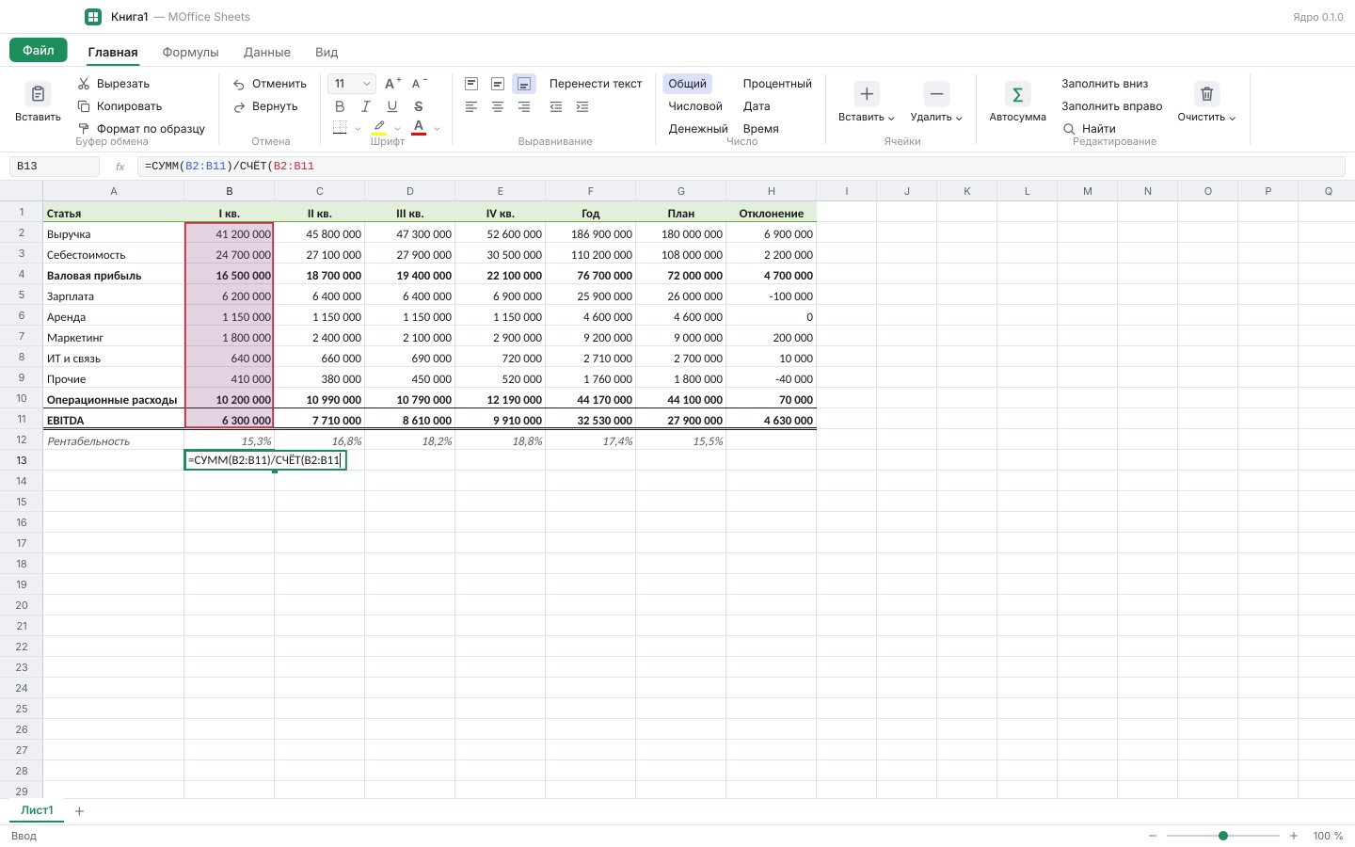Click the Copy icon

point(84,106)
